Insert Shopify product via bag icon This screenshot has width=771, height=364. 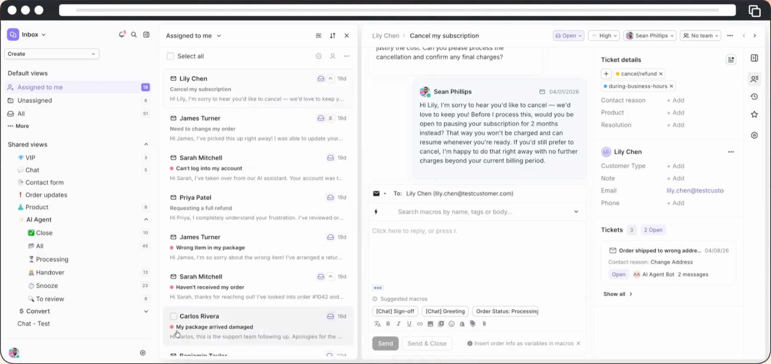tap(462, 324)
